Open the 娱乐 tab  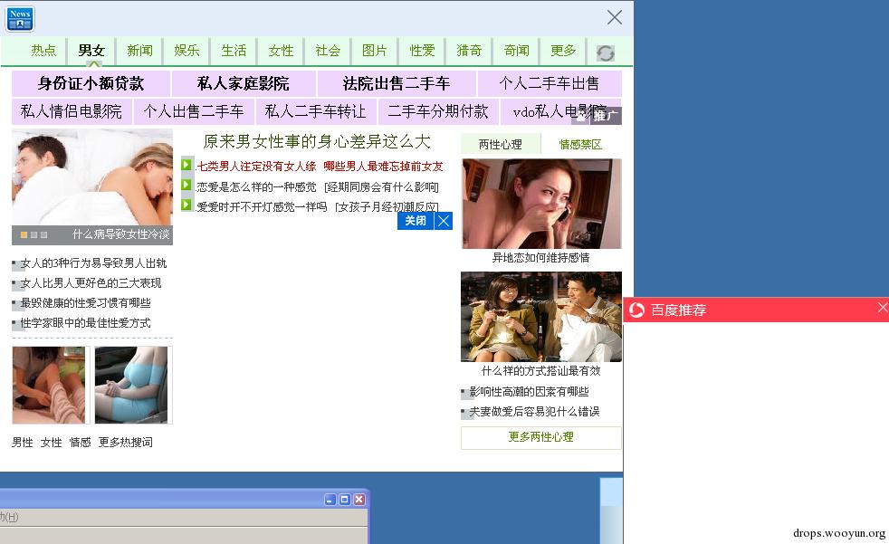point(186,51)
